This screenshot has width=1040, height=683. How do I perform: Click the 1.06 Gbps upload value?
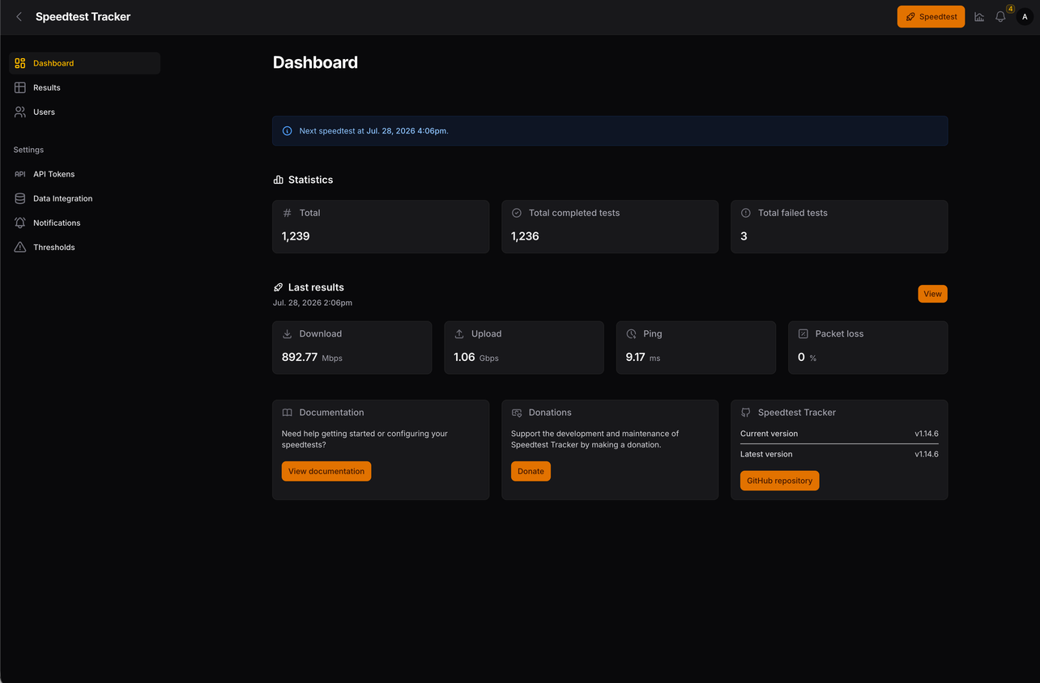476,357
